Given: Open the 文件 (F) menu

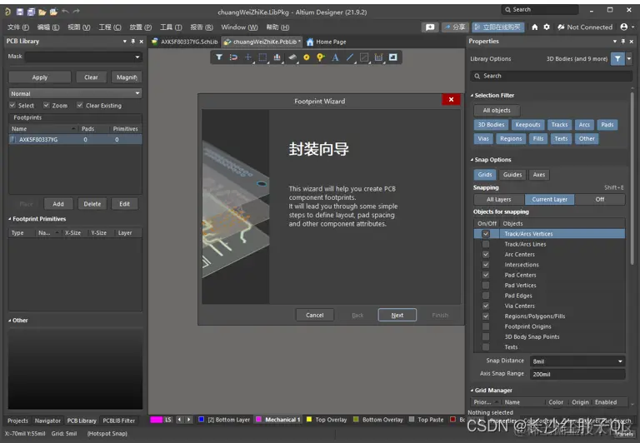Looking at the screenshot, I should pos(18,27).
